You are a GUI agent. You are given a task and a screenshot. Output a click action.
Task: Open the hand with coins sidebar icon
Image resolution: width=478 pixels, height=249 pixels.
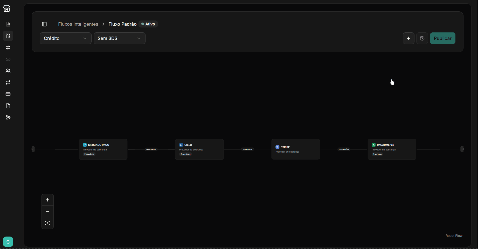[x=8, y=117]
